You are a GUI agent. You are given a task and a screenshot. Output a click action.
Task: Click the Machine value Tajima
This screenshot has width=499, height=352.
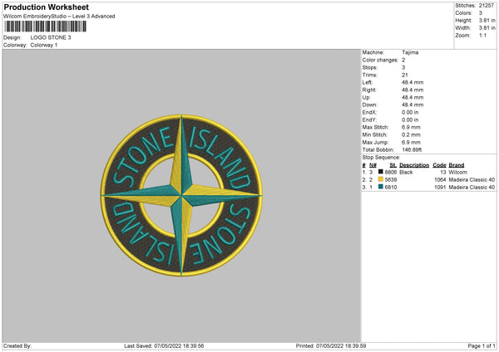pos(410,52)
